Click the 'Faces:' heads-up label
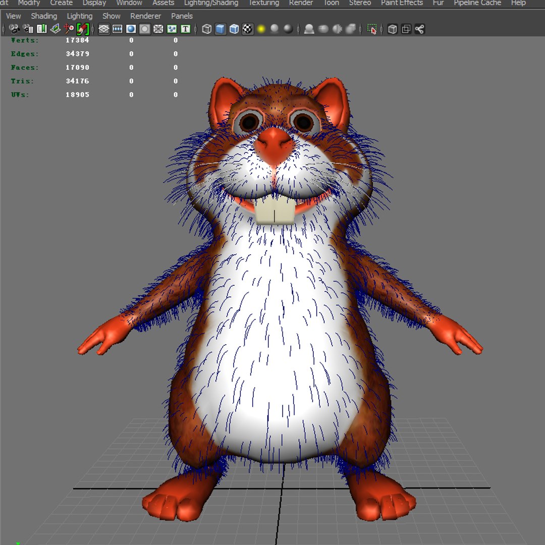The image size is (545, 545). click(x=25, y=68)
